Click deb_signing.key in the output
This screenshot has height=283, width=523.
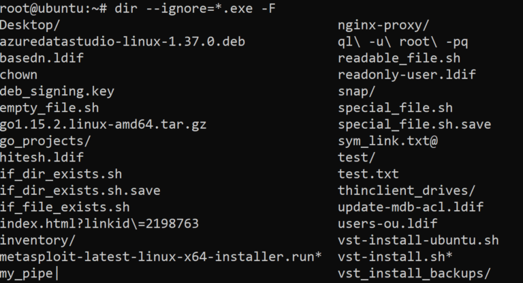57,91
